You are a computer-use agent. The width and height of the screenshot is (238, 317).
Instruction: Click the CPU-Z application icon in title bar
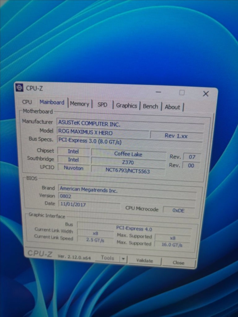click(x=19, y=87)
